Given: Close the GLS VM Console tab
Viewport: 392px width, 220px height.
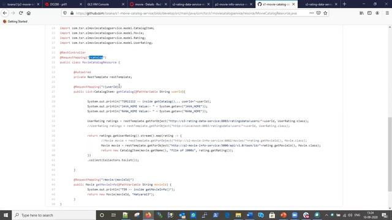Looking at the screenshot, I should (123, 4).
